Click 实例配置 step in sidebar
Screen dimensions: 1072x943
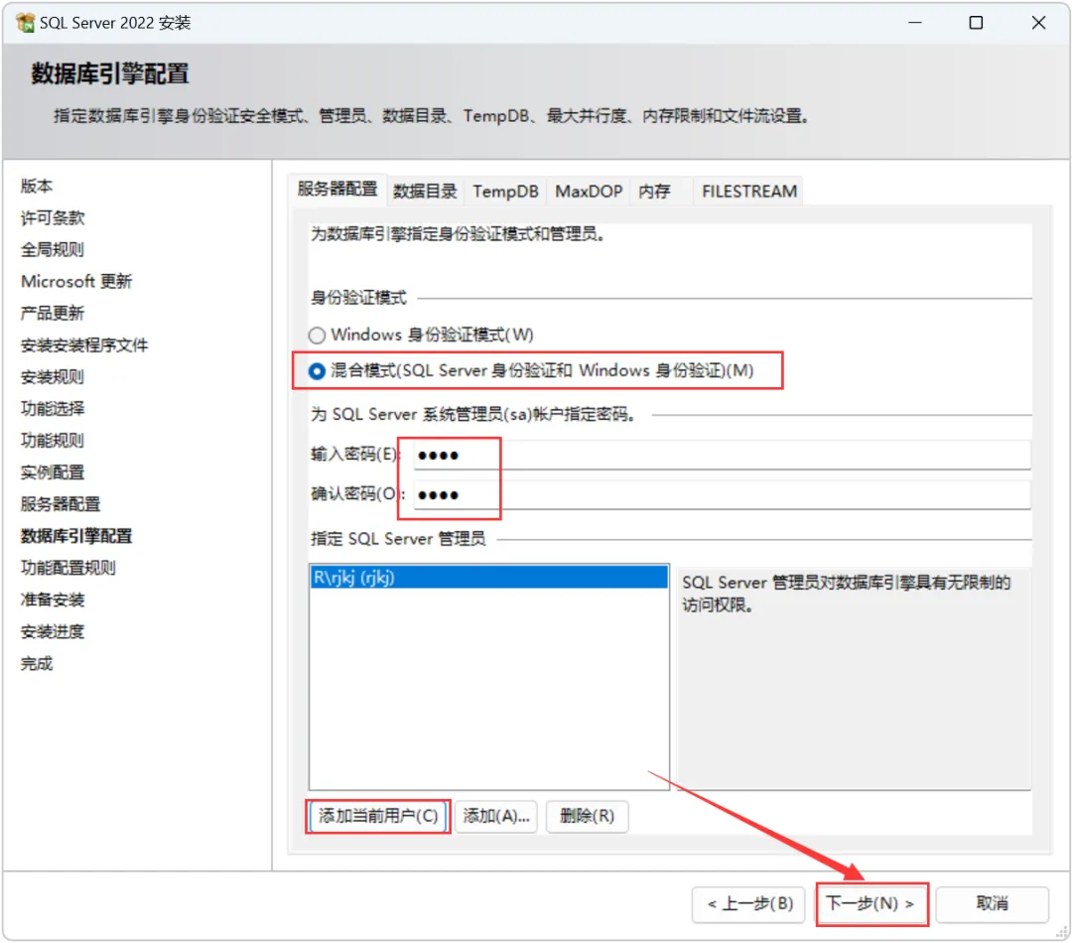[x=53, y=472]
